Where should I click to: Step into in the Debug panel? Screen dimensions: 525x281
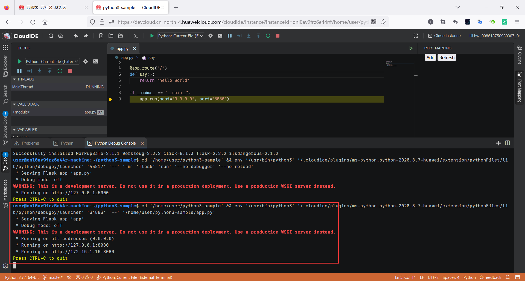(x=40, y=71)
